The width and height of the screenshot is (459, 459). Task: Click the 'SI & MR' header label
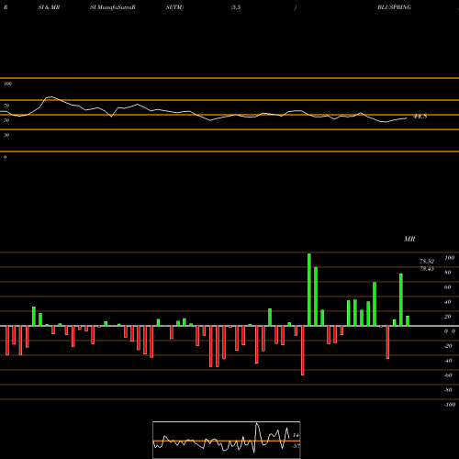coord(49,7)
